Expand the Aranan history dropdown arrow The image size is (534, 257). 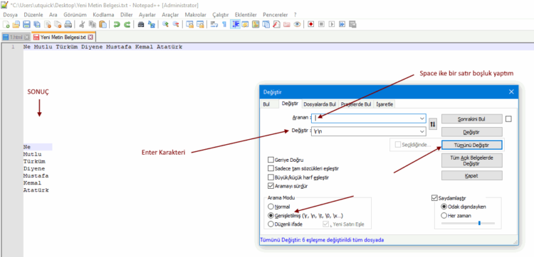[x=422, y=118]
